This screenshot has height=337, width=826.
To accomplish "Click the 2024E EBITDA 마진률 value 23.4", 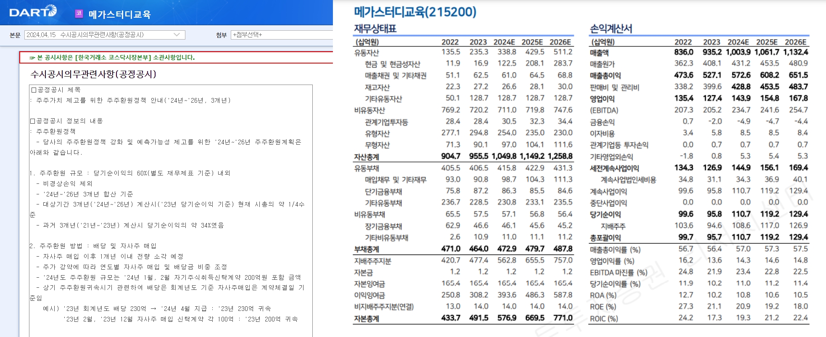I will tap(743, 272).
